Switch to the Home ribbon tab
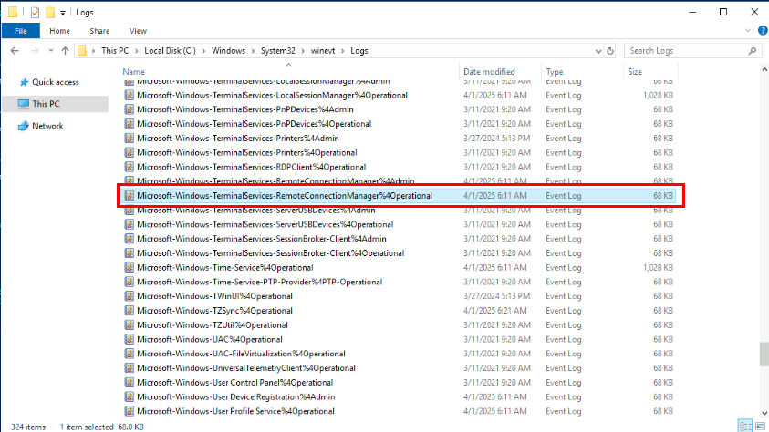Viewport: 769px width, 432px height. [x=60, y=31]
